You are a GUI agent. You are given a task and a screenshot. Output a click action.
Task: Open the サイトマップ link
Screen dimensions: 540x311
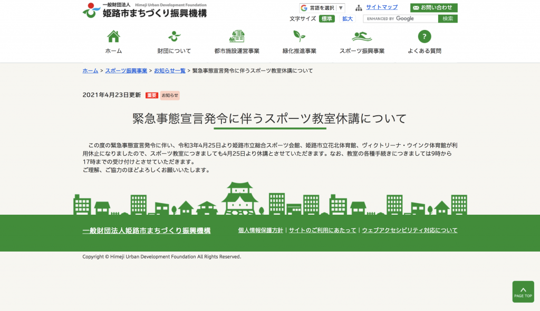[382, 7]
